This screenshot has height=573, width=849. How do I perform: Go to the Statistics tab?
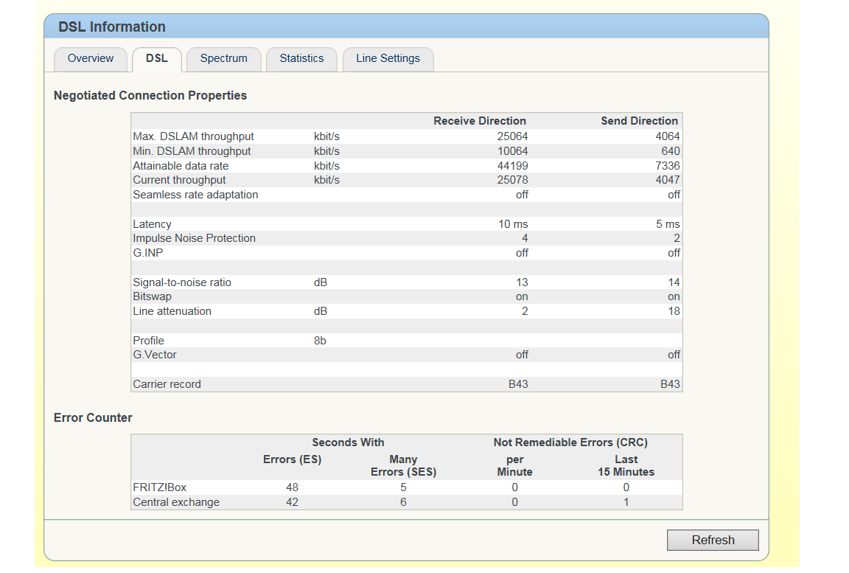click(301, 59)
